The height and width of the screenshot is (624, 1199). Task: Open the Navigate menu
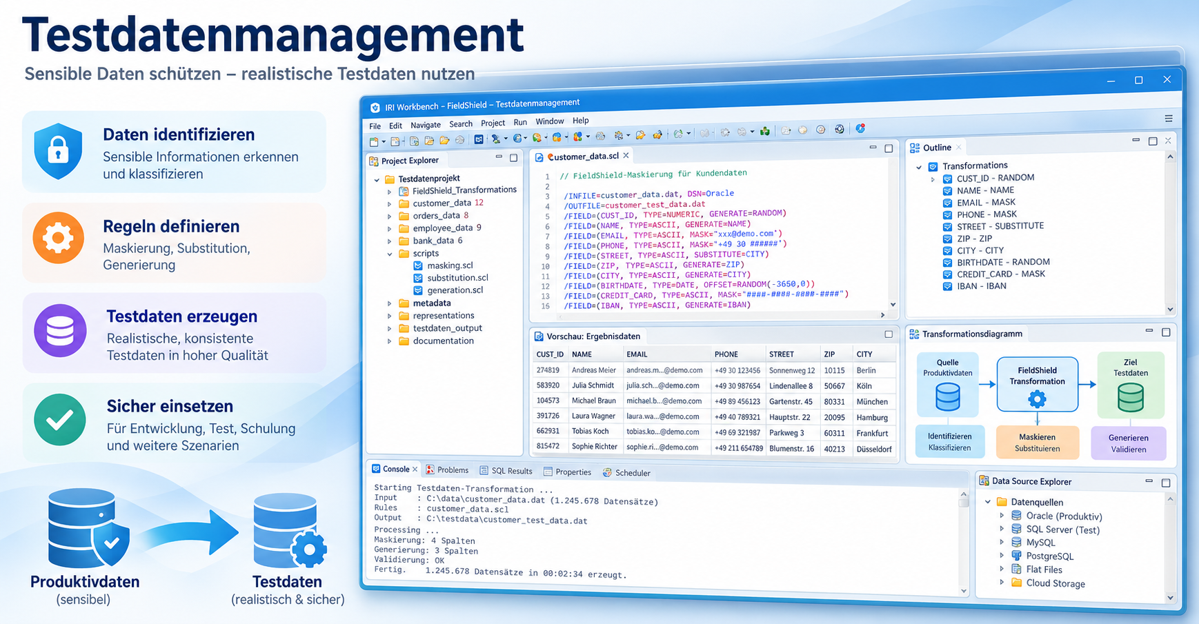tap(426, 125)
